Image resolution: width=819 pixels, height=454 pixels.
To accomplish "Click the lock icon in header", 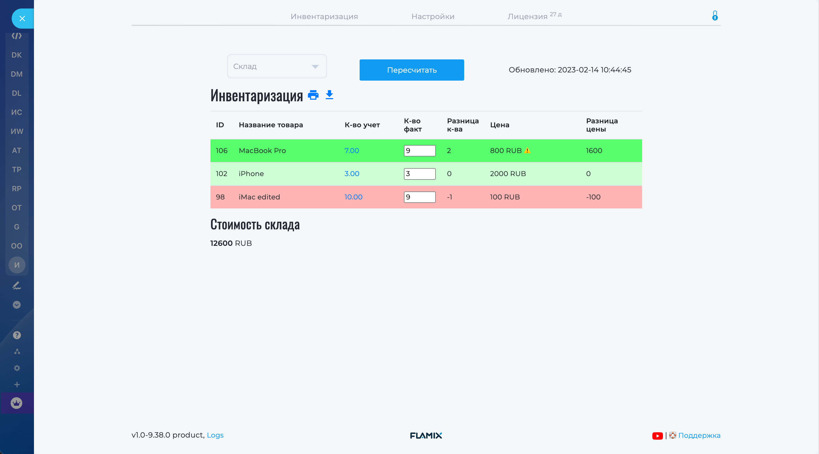I will tap(715, 16).
